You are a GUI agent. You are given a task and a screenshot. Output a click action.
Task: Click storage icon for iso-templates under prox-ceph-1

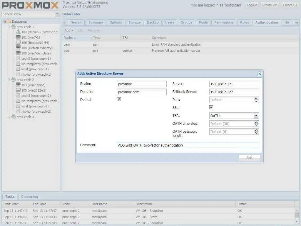[x=18, y=64]
